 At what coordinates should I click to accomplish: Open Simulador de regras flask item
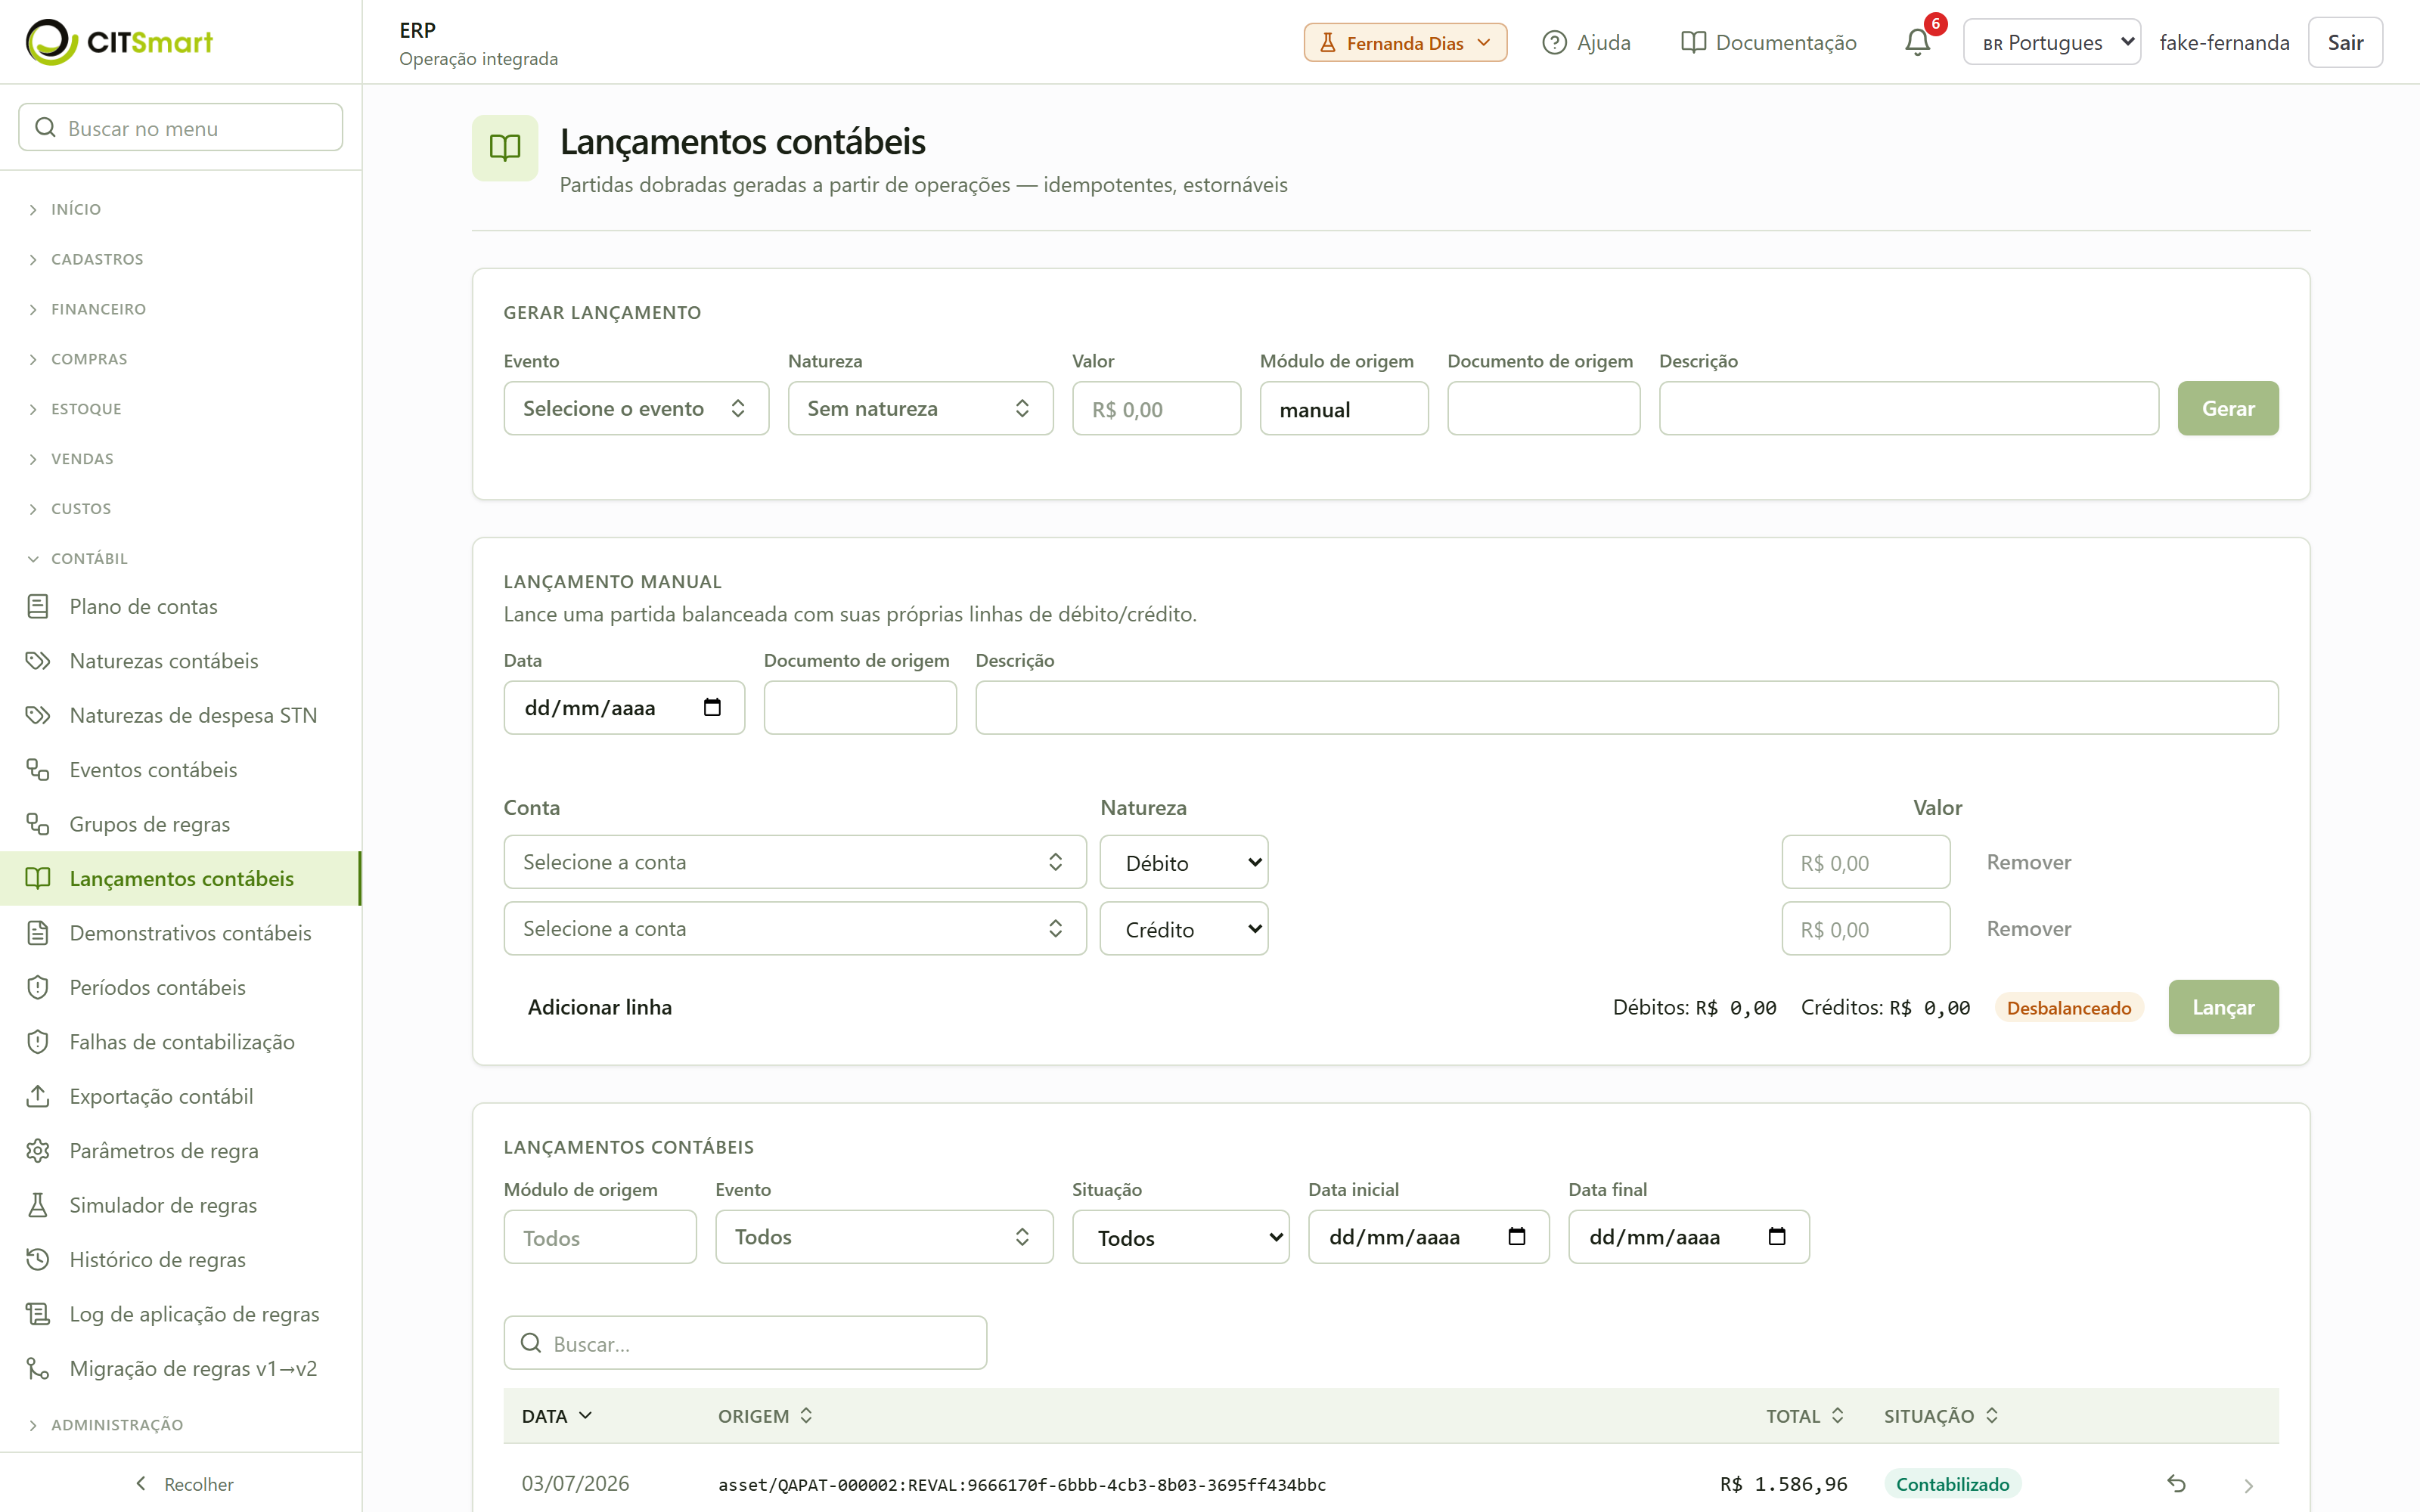click(181, 1205)
